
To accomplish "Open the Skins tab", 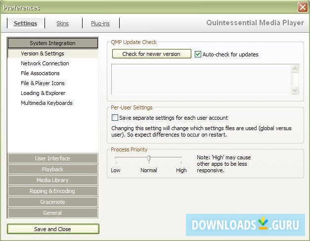I will 62,23.
